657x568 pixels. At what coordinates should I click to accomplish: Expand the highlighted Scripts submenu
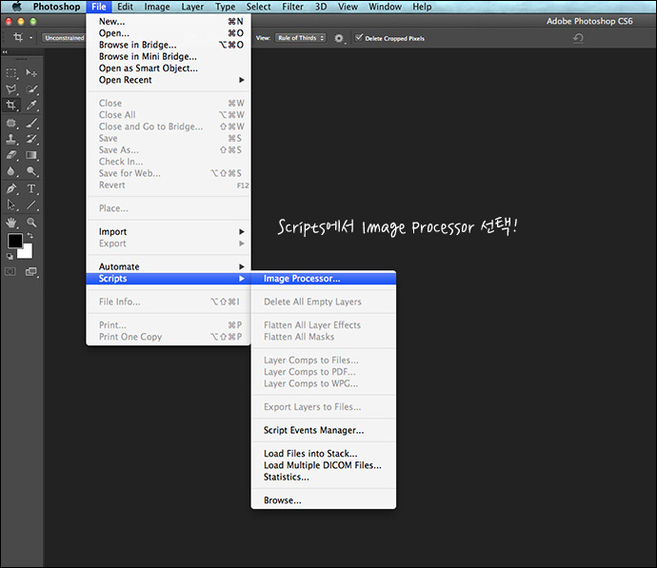169,279
